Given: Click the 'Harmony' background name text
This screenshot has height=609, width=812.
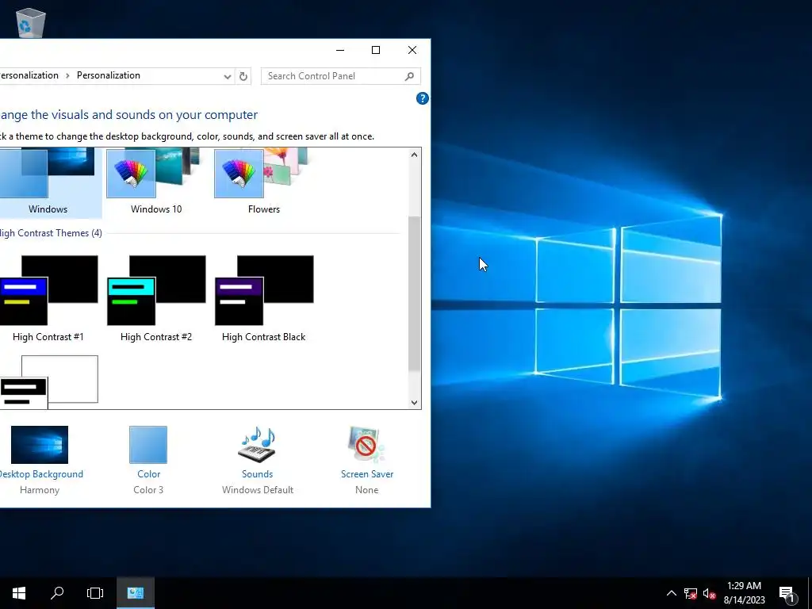Looking at the screenshot, I should (40, 490).
